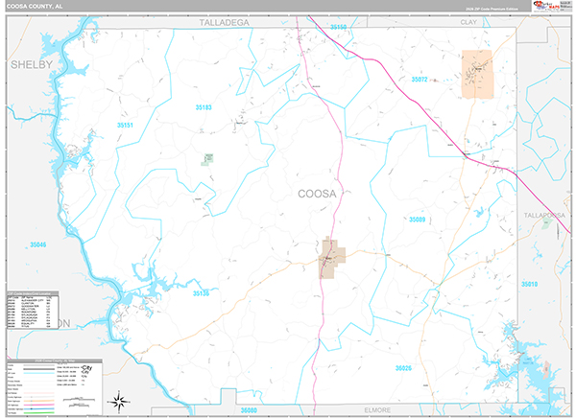Open the ZIP code index table
The image size is (576, 418).
click(32, 309)
